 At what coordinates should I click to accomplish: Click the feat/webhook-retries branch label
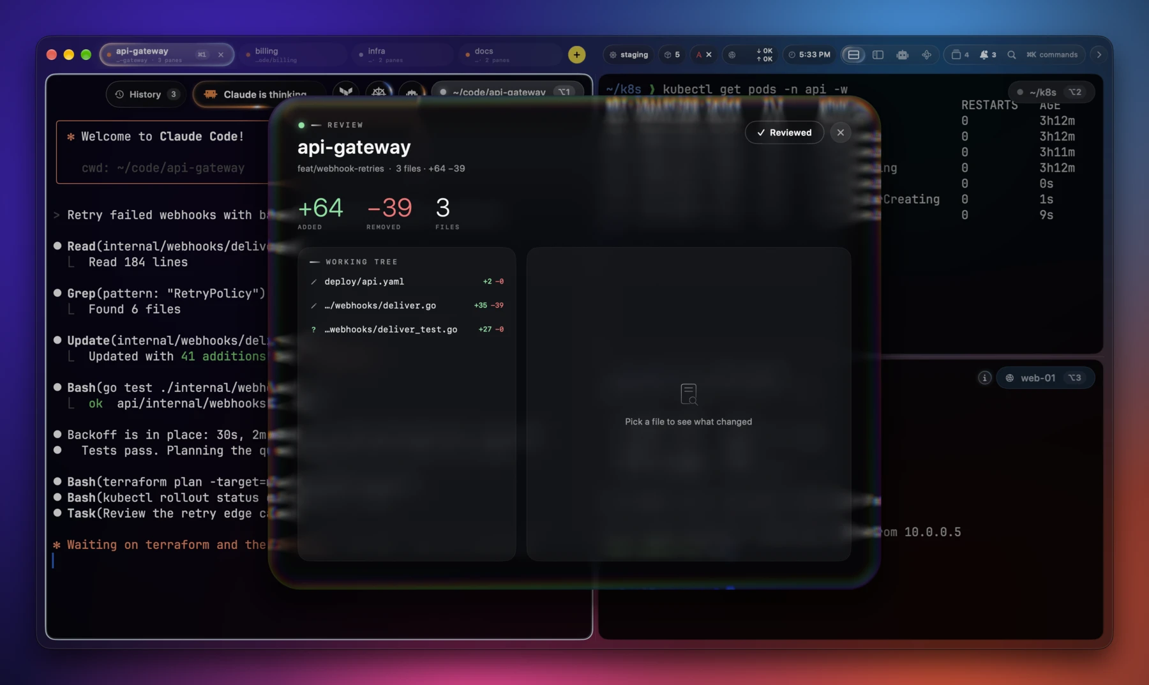tap(341, 169)
